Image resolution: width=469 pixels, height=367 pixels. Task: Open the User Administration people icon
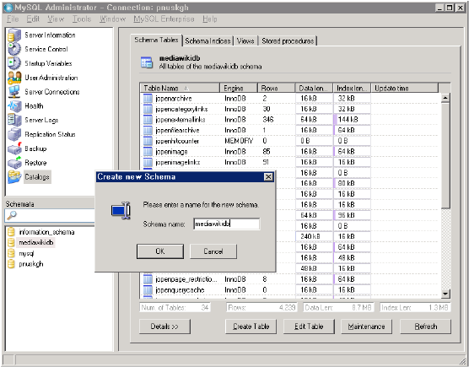click(14, 78)
